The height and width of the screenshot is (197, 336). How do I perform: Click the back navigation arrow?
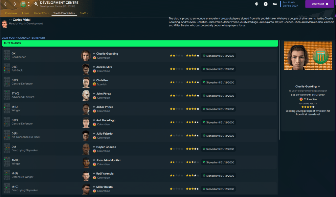6,4
